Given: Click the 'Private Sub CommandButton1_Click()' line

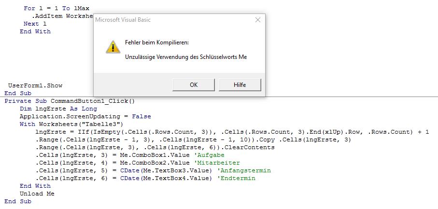Looking at the screenshot, I should [70, 101].
